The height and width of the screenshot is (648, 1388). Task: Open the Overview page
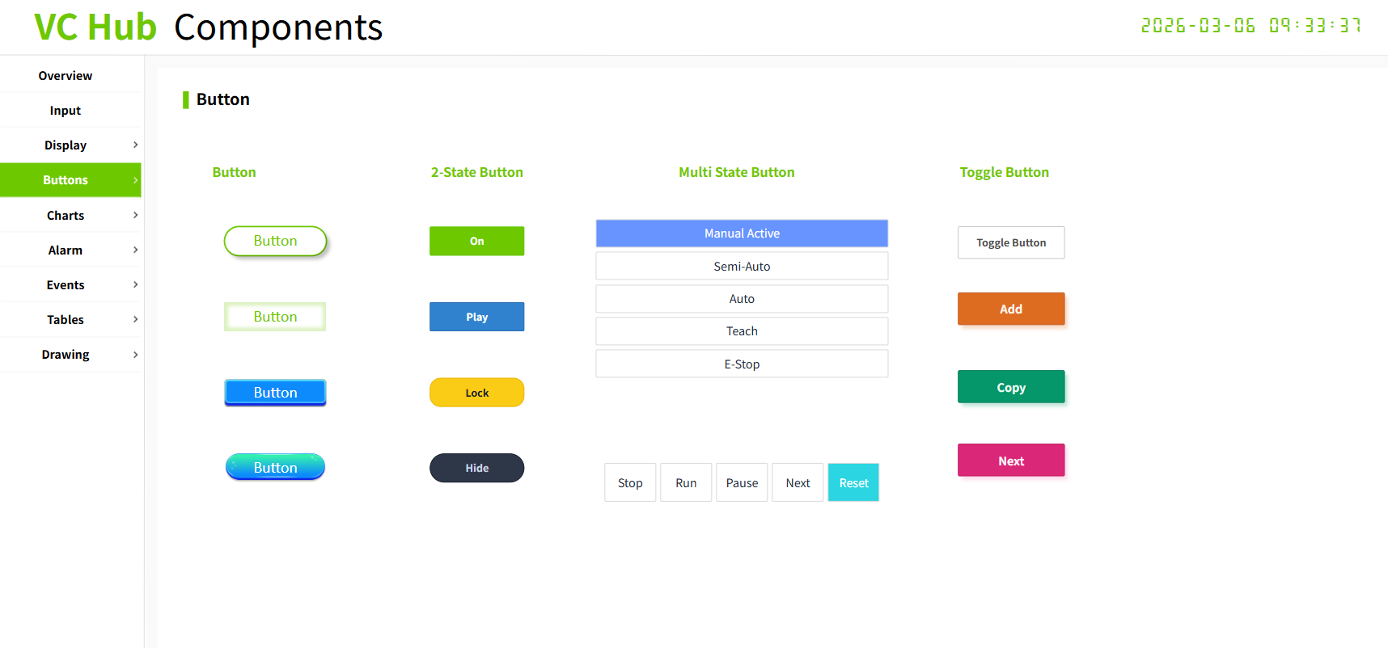coord(66,76)
